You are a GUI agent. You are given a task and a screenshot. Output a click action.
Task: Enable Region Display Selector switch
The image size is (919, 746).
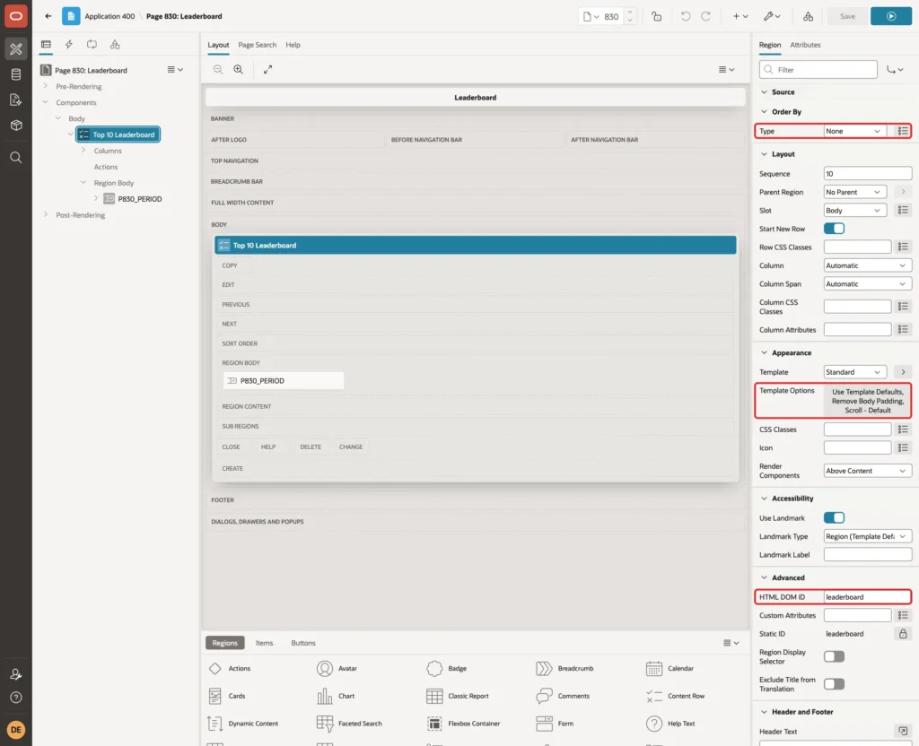834,656
